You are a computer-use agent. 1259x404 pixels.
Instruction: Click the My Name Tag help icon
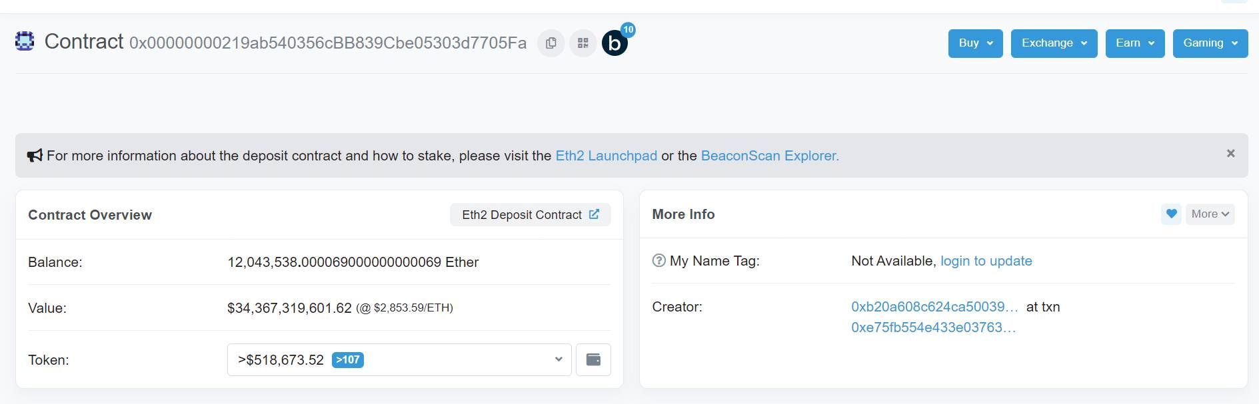[x=658, y=260]
